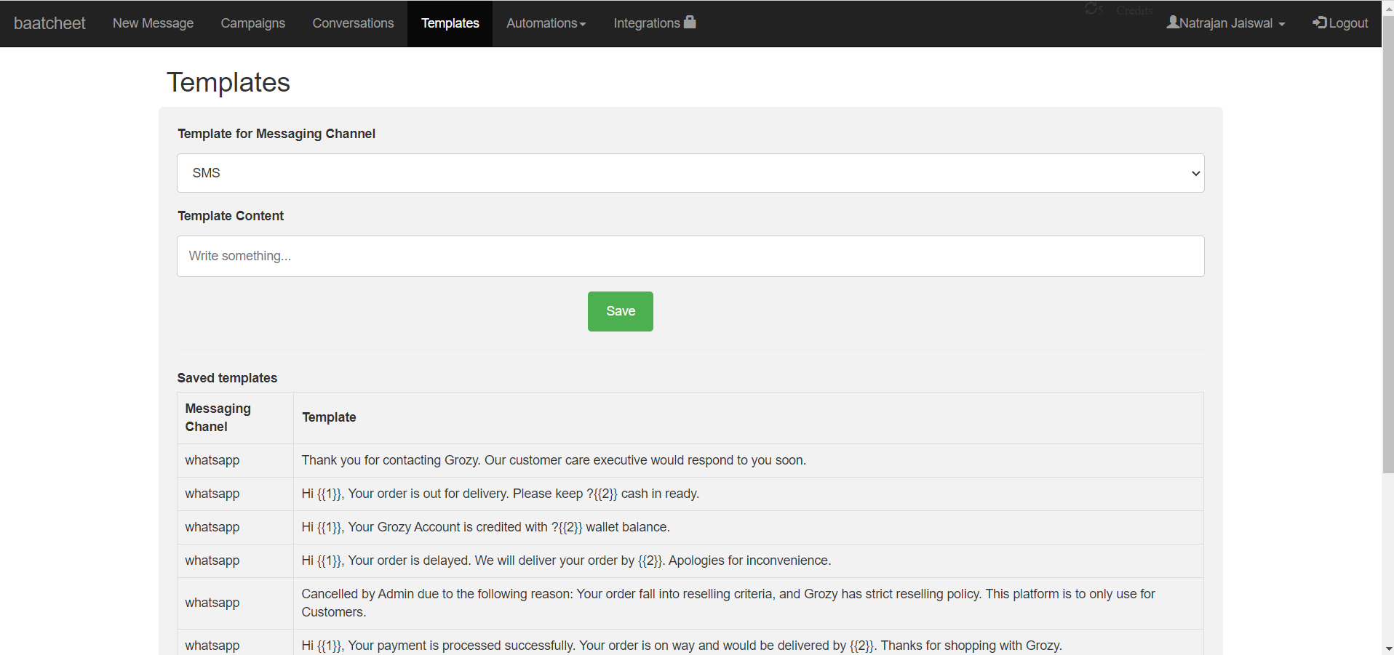This screenshot has height=655, width=1394.
Task: Click the scrollbar down arrow
Action: tap(1388, 648)
